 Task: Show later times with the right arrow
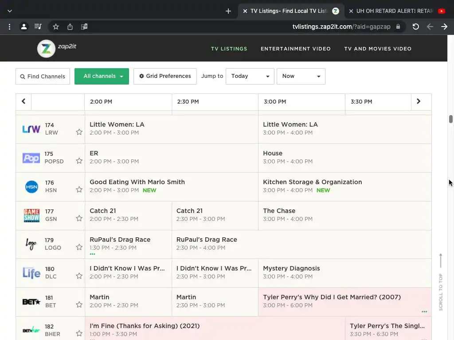(x=419, y=101)
